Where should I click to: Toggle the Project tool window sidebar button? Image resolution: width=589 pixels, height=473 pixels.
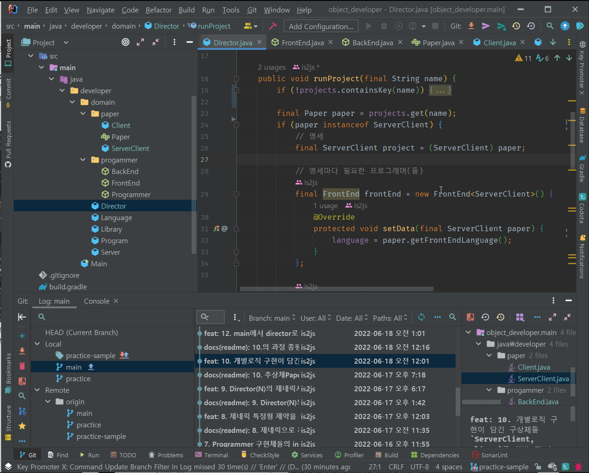click(8, 52)
